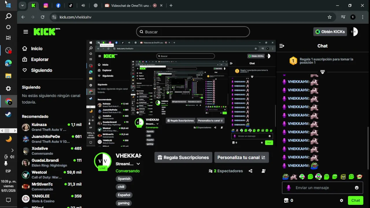Open Steam from the taskbar
Screen dimensions: 370x208
pyautogui.click(x=8, y=114)
